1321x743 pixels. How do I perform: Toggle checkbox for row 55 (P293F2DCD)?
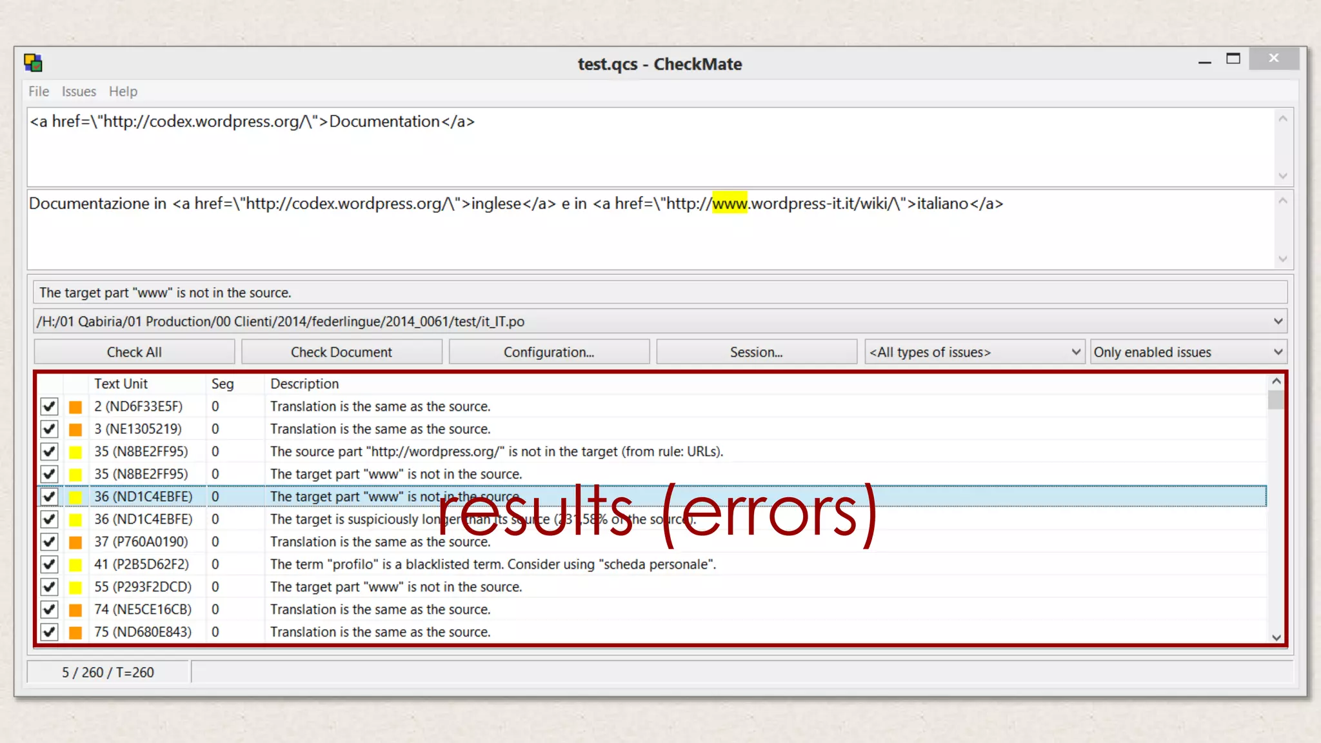pos(49,587)
